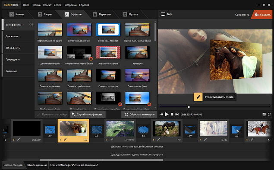Jump to next slide with skip-forward icon
The image size is (274, 170).
point(177,114)
